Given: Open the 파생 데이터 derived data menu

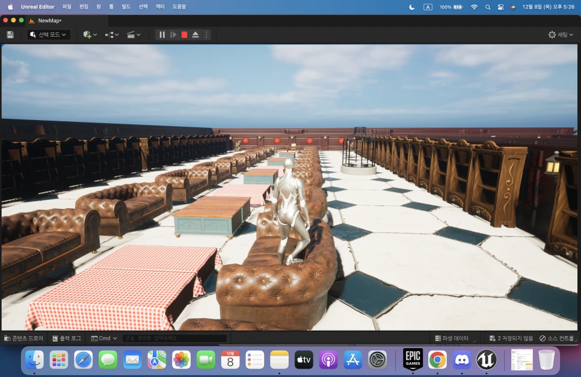Looking at the screenshot, I should [452, 338].
